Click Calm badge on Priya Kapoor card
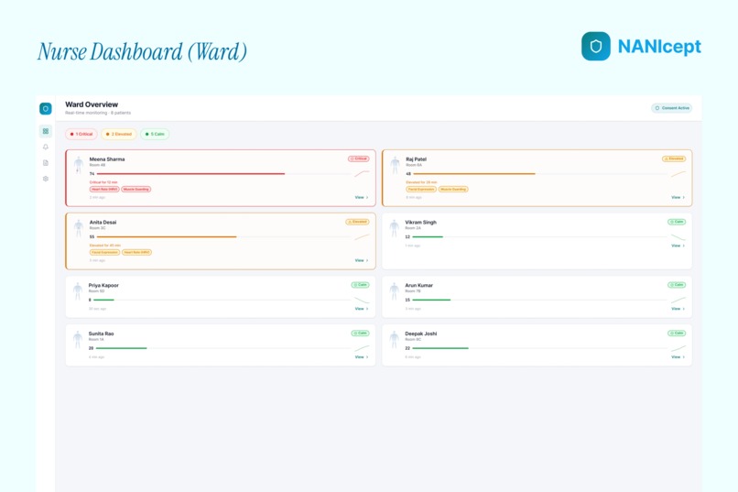 (361, 285)
